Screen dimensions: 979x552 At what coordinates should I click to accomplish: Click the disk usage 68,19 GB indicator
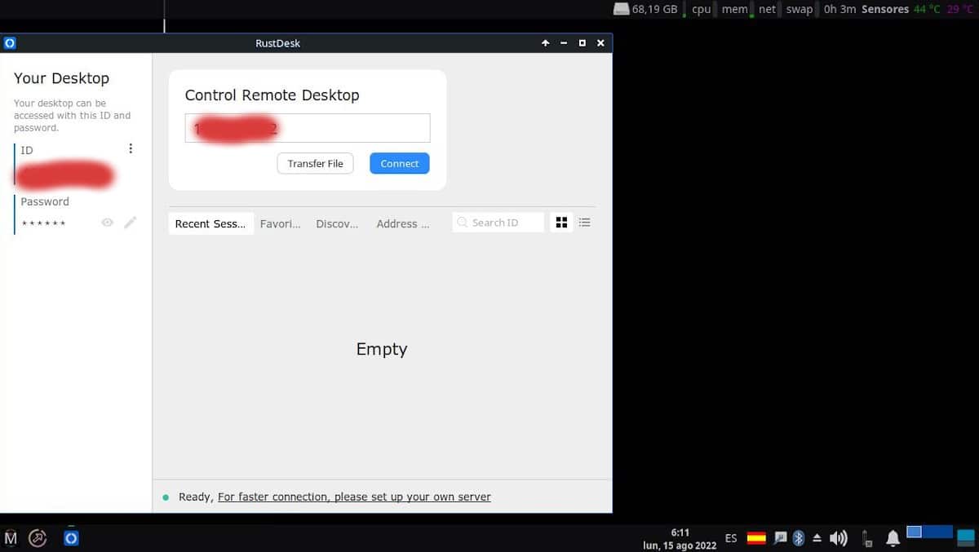(645, 9)
